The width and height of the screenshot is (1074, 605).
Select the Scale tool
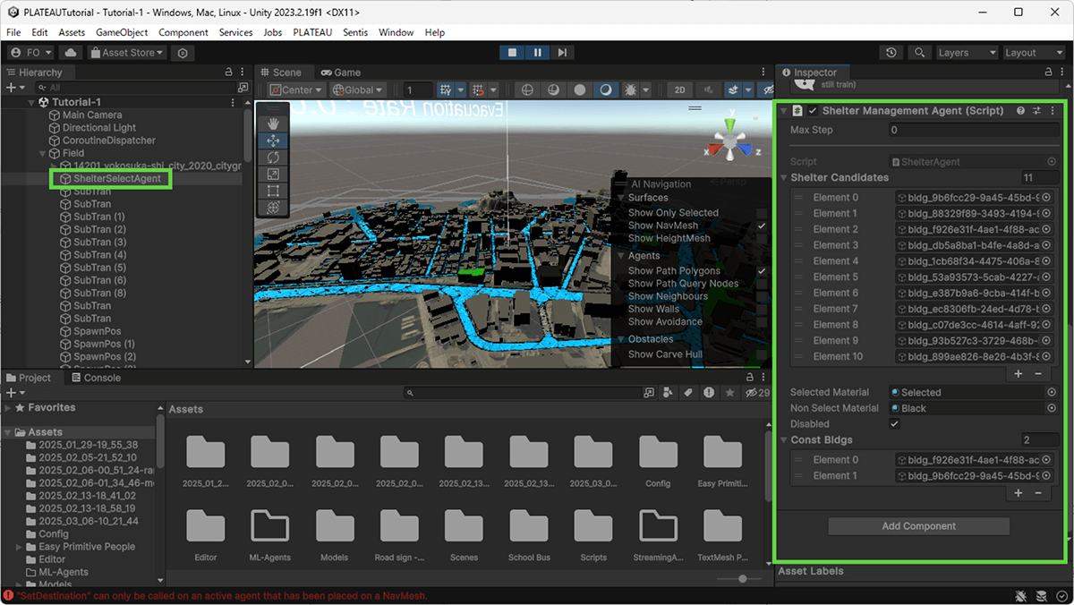coord(273,174)
